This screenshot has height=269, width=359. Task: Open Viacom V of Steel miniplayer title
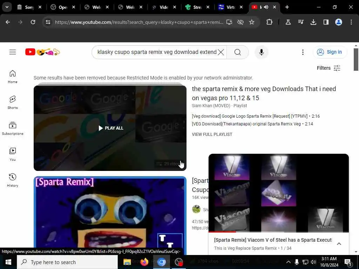click(x=273, y=240)
